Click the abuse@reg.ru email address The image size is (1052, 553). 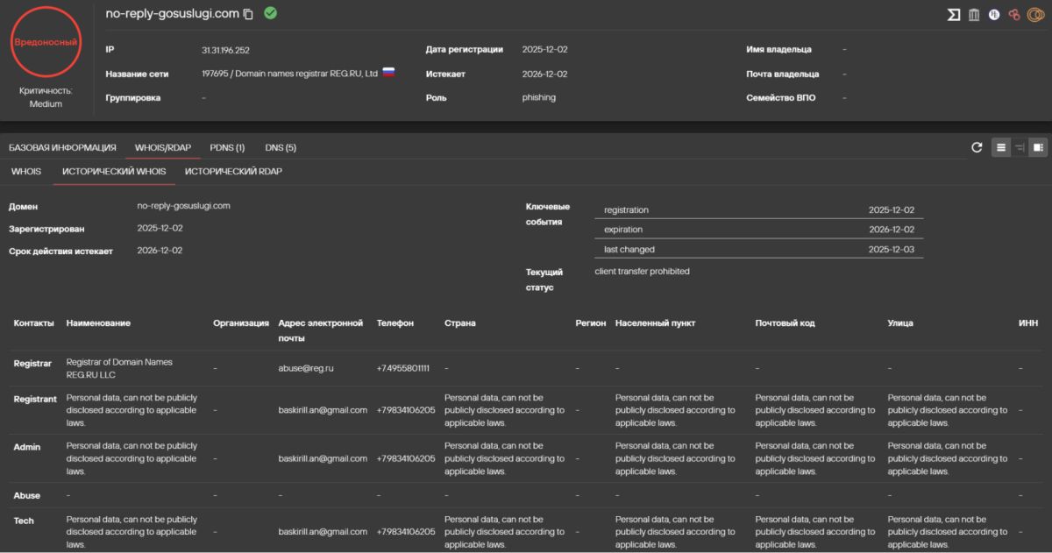(x=306, y=368)
